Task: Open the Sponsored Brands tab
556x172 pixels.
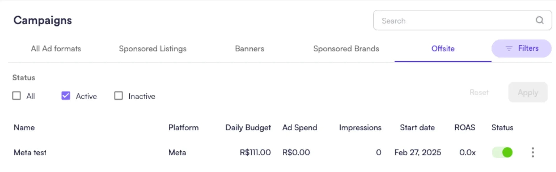Action: (346, 49)
